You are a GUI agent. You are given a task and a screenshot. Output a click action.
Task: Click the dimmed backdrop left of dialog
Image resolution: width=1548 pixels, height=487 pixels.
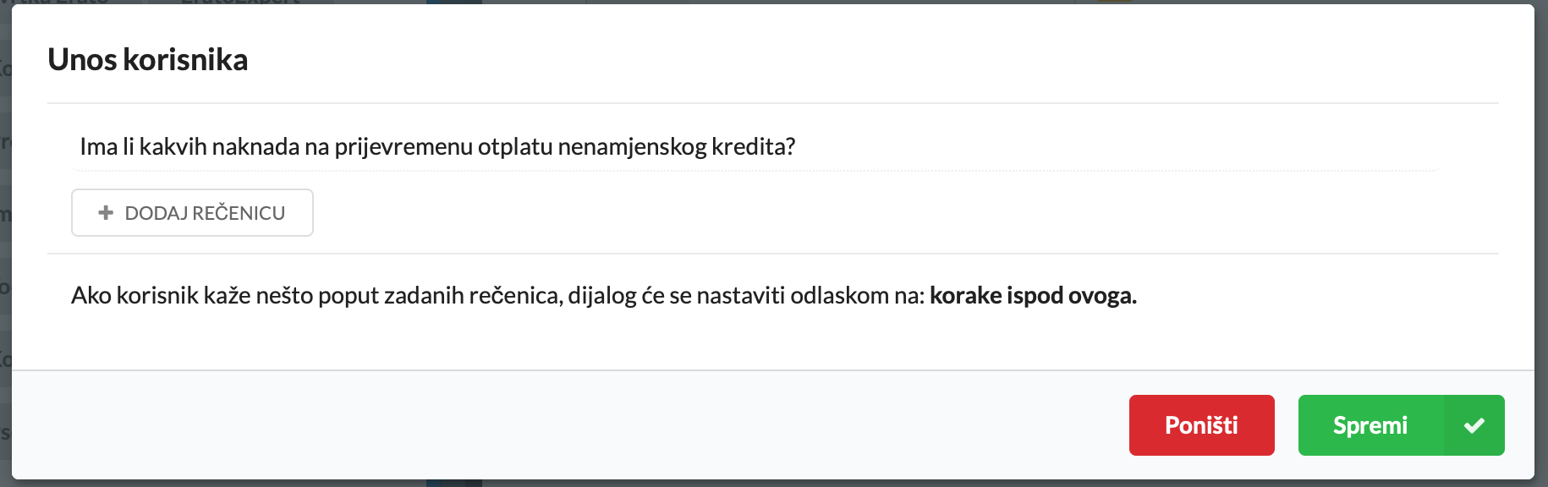coord(5,254)
